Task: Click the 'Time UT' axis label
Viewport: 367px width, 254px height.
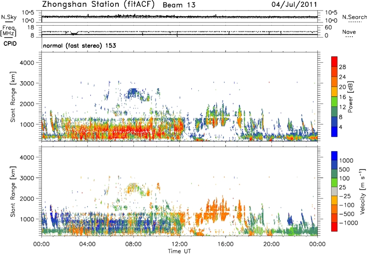Action: (179, 251)
